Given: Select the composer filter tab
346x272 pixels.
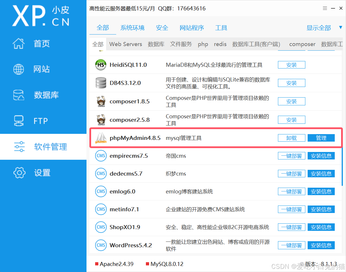Looking at the screenshot, I should [x=302, y=44].
